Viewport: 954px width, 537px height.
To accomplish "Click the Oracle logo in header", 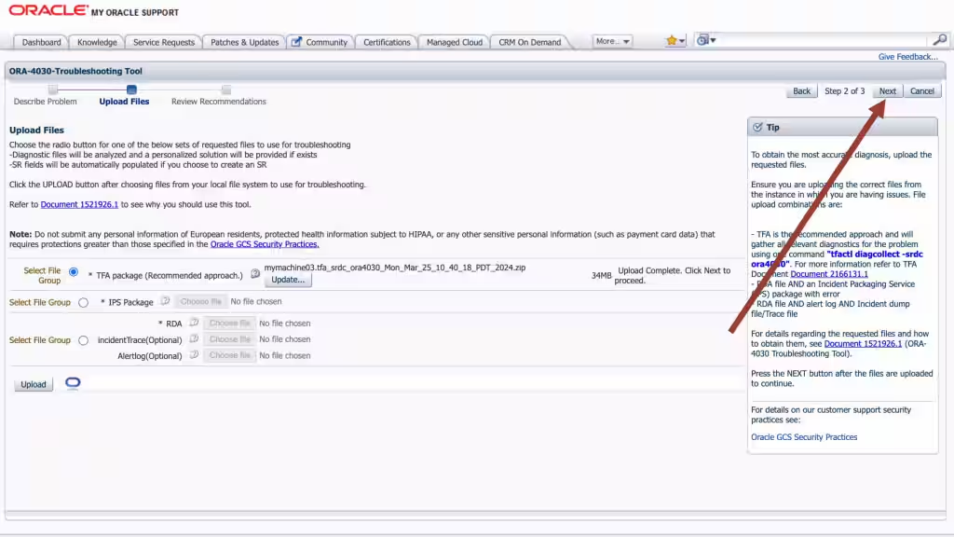I will pos(48,10).
